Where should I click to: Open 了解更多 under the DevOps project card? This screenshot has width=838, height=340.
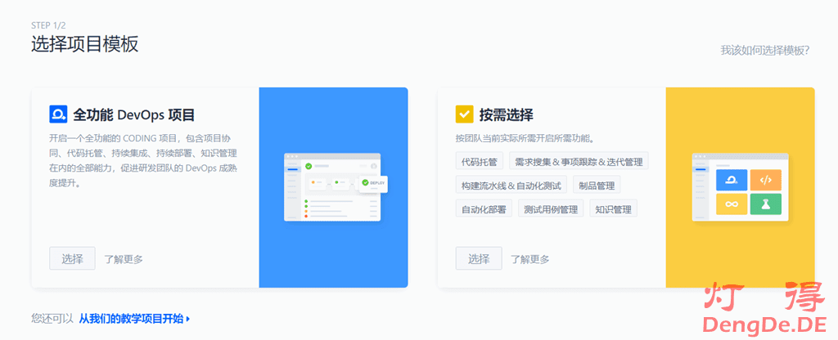pos(124,259)
